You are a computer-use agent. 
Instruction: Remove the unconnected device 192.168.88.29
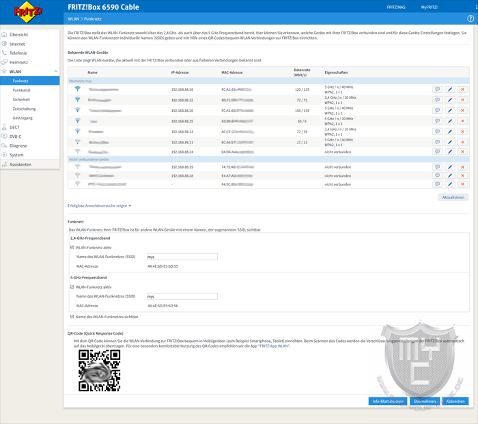pos(462,167)
